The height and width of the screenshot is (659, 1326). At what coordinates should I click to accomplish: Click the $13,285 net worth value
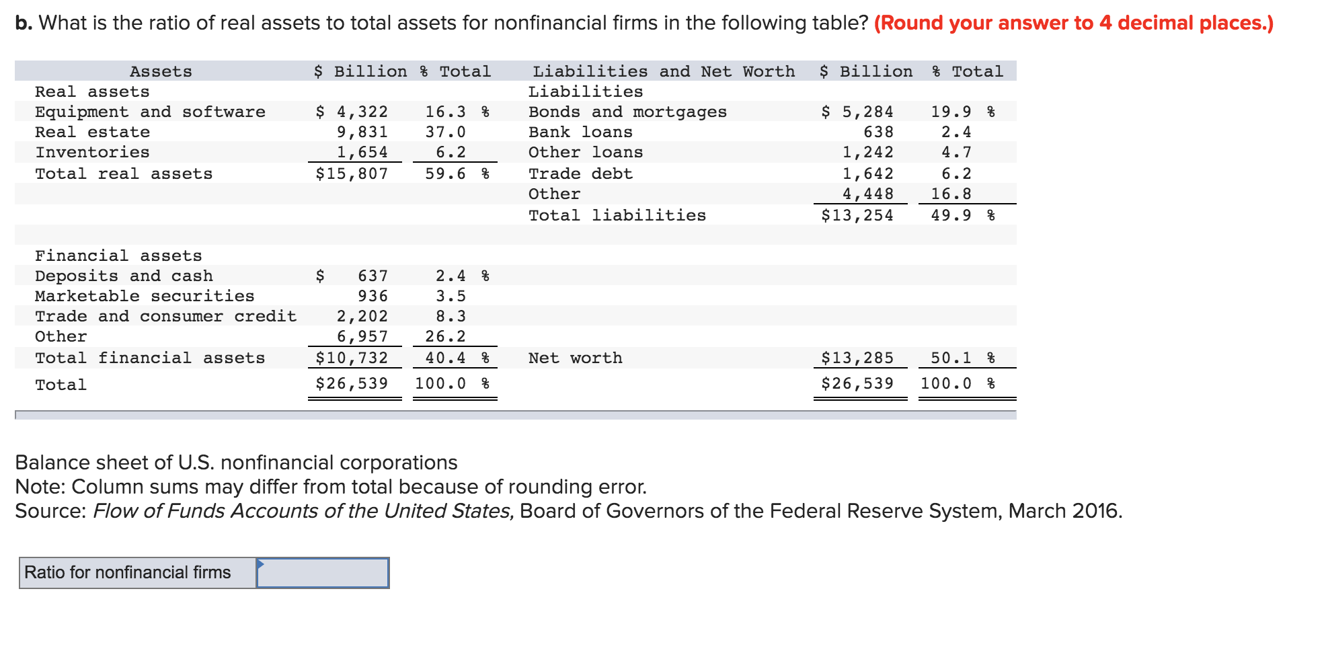(857, 358)
